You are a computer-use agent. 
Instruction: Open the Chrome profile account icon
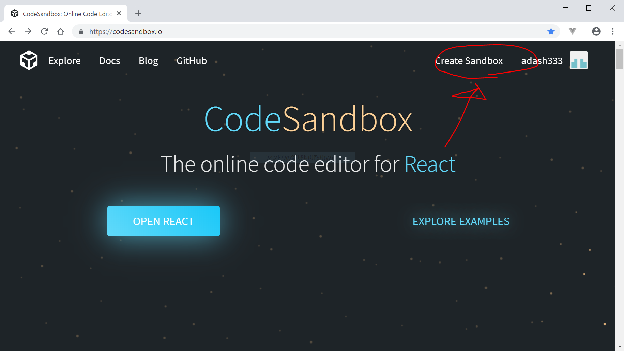click(596, 31)
